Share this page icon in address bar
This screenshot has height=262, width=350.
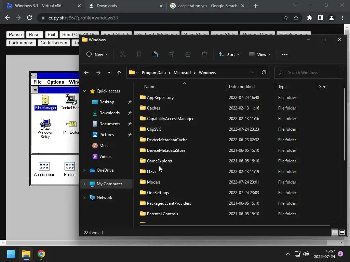(x=285, y=18)
